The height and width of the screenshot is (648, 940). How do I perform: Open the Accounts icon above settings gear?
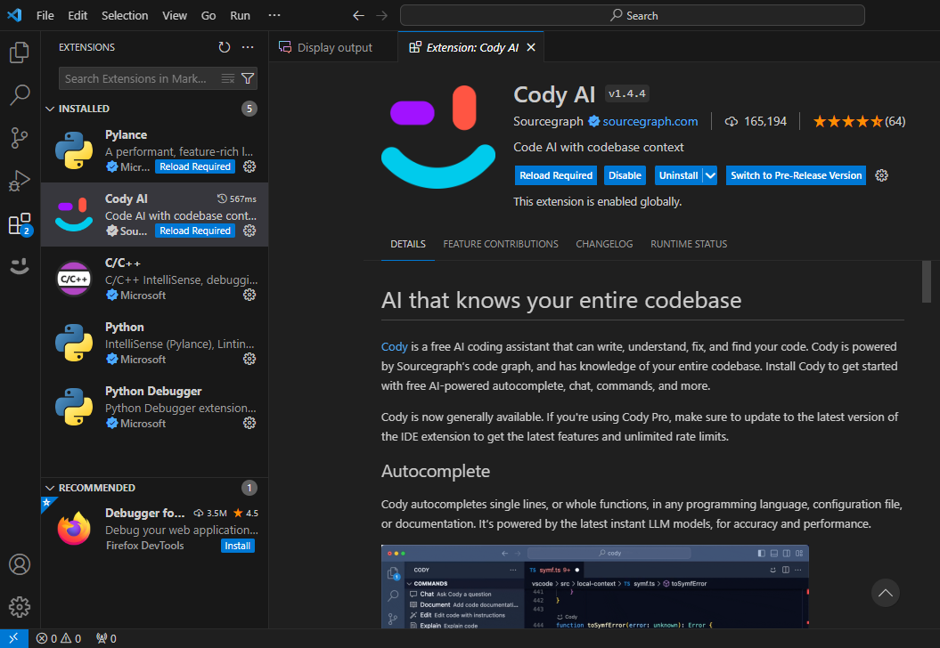[x=20, y=564]
